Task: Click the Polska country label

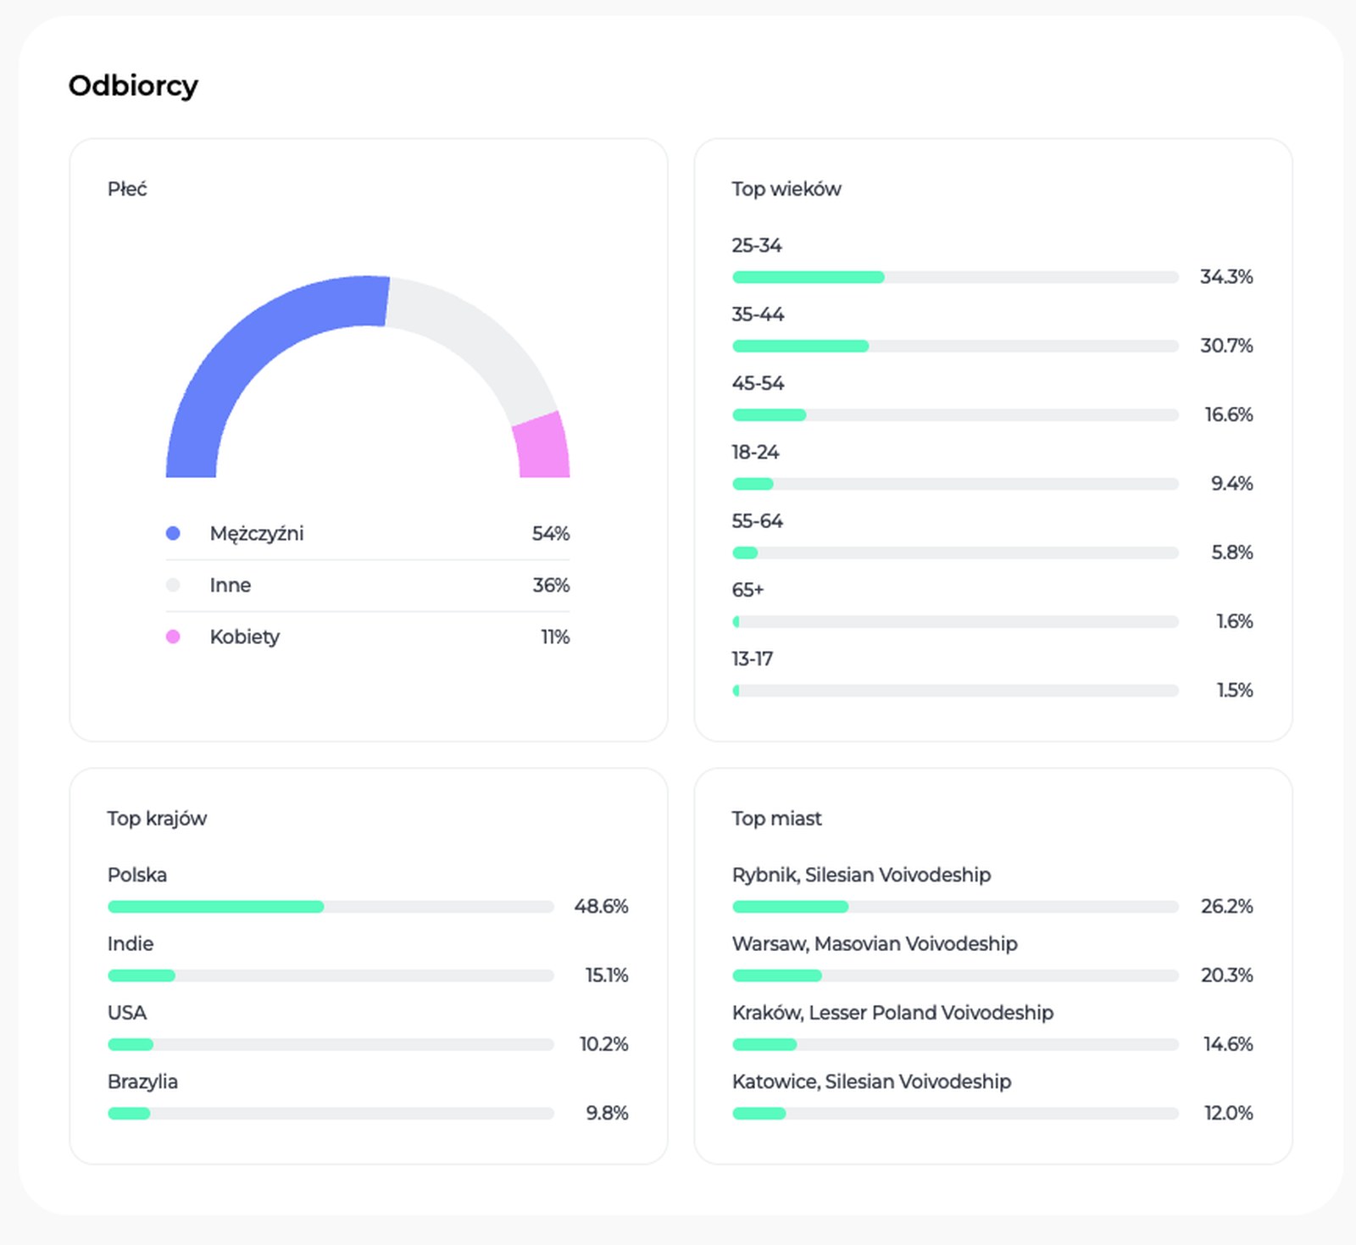Action: tap(137, 875)
